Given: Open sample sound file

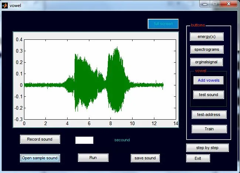Looking at the screenshot, I should (x=40, y=158).
